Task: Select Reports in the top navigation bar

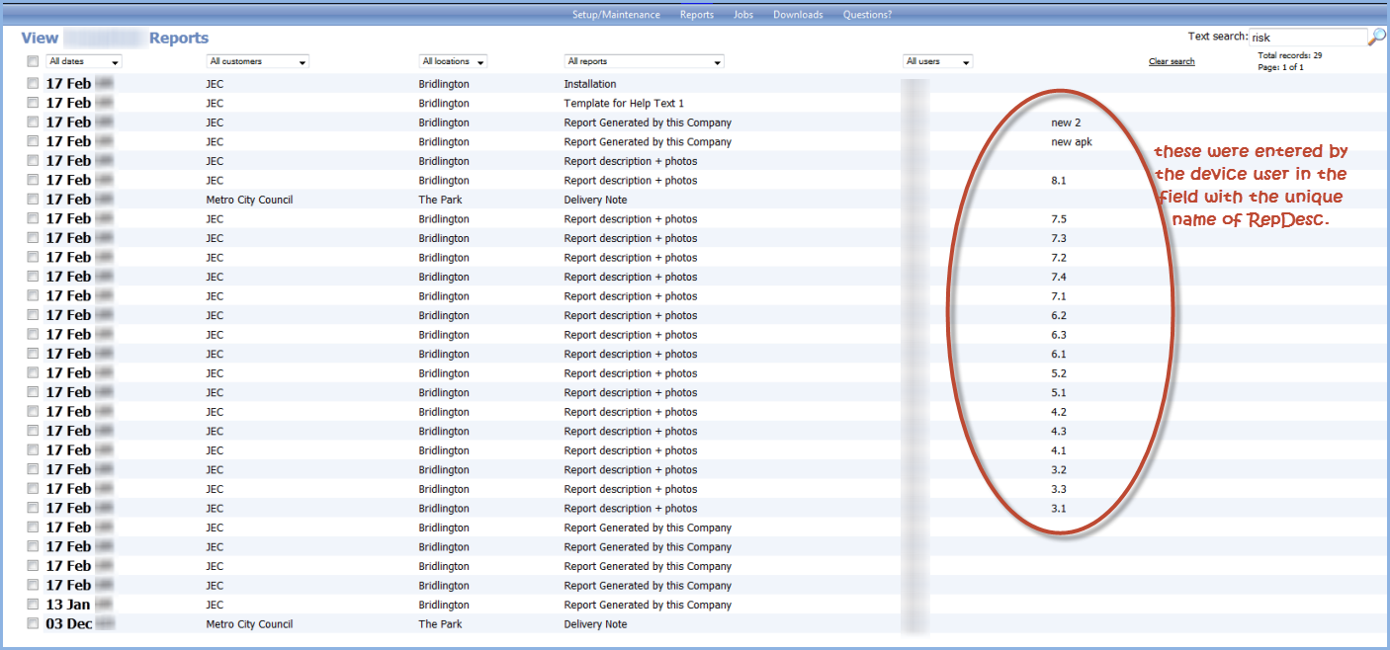Action: (697, 14)
